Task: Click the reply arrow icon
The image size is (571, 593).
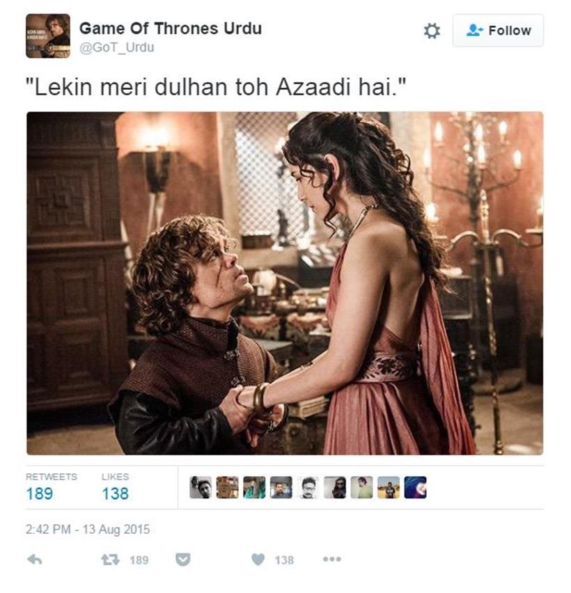Action: (35, 560)
